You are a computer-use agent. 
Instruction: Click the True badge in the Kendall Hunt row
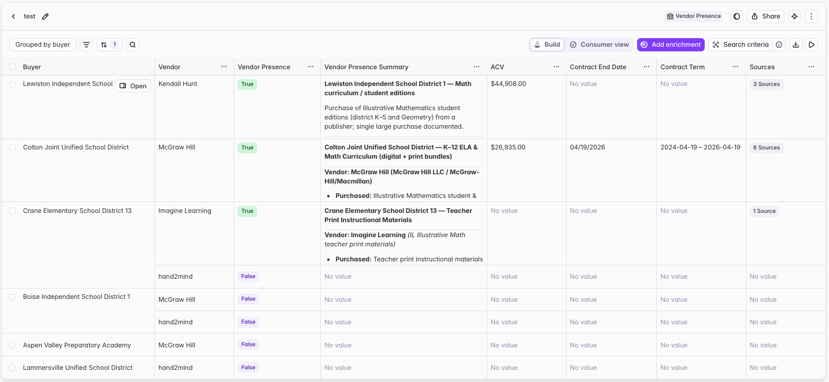click(x=247, y=84)
